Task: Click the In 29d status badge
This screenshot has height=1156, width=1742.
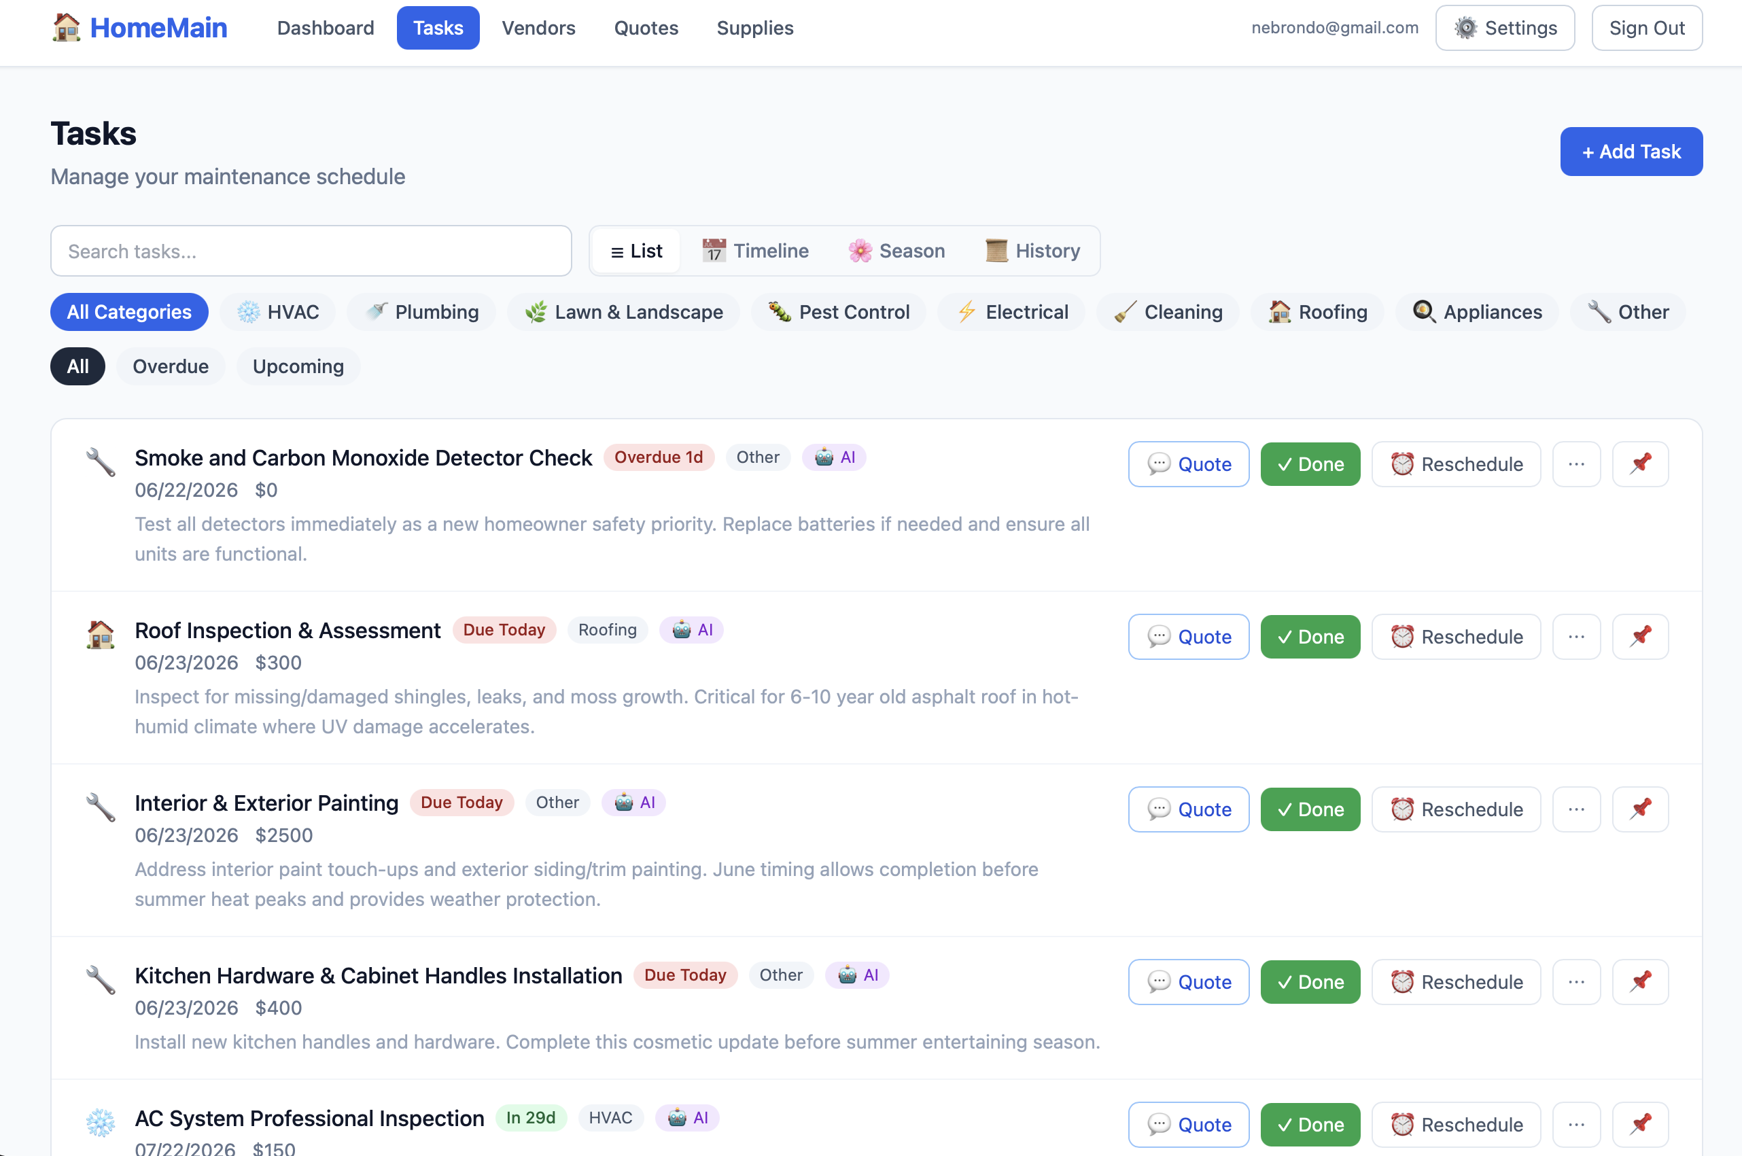Action: 531,1118
